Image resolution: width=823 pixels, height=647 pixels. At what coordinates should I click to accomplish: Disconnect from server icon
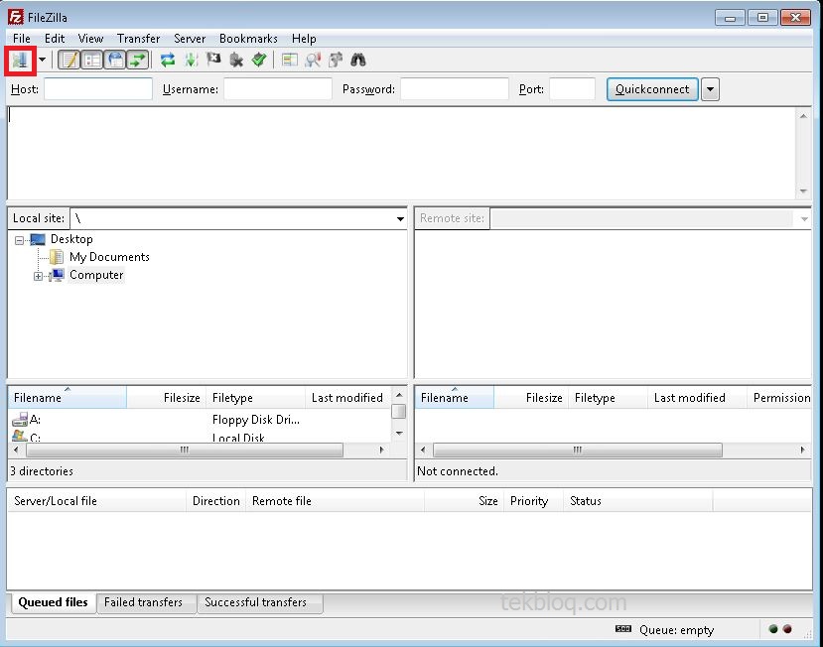pyautogui.click(x=236, y=60)
